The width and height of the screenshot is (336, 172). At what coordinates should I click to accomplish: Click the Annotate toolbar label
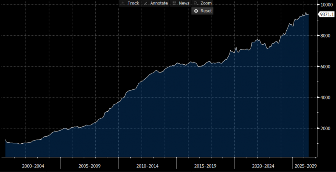pos(159,3)
